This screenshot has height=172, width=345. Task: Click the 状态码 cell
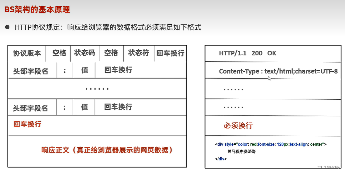[85, 53]
